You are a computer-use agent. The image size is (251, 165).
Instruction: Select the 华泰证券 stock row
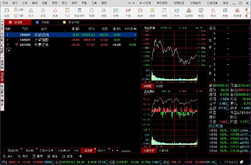coord(41,45)
